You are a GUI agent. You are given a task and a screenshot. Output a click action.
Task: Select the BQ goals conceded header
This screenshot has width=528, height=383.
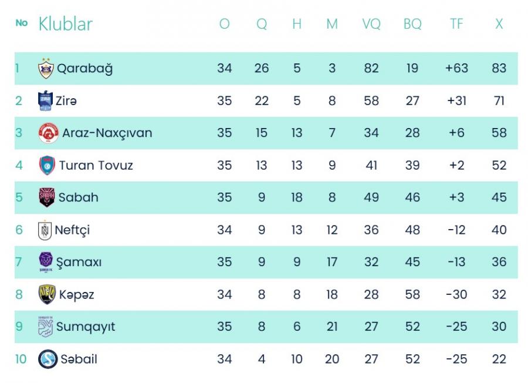[x=412, y=24]
